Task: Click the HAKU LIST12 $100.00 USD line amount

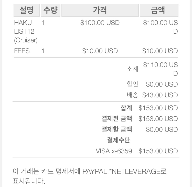Action: [161, 27]
